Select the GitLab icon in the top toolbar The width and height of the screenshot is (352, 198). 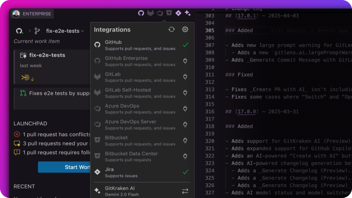click(150, 13)
